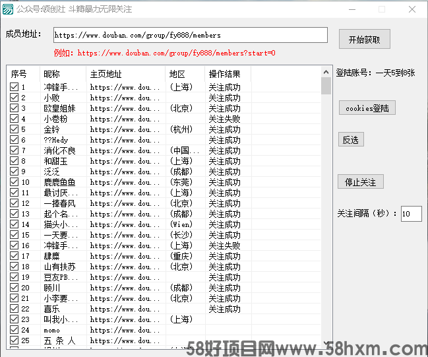Click the app icon in title bar

pyautogui.click(x=8, y=9)
